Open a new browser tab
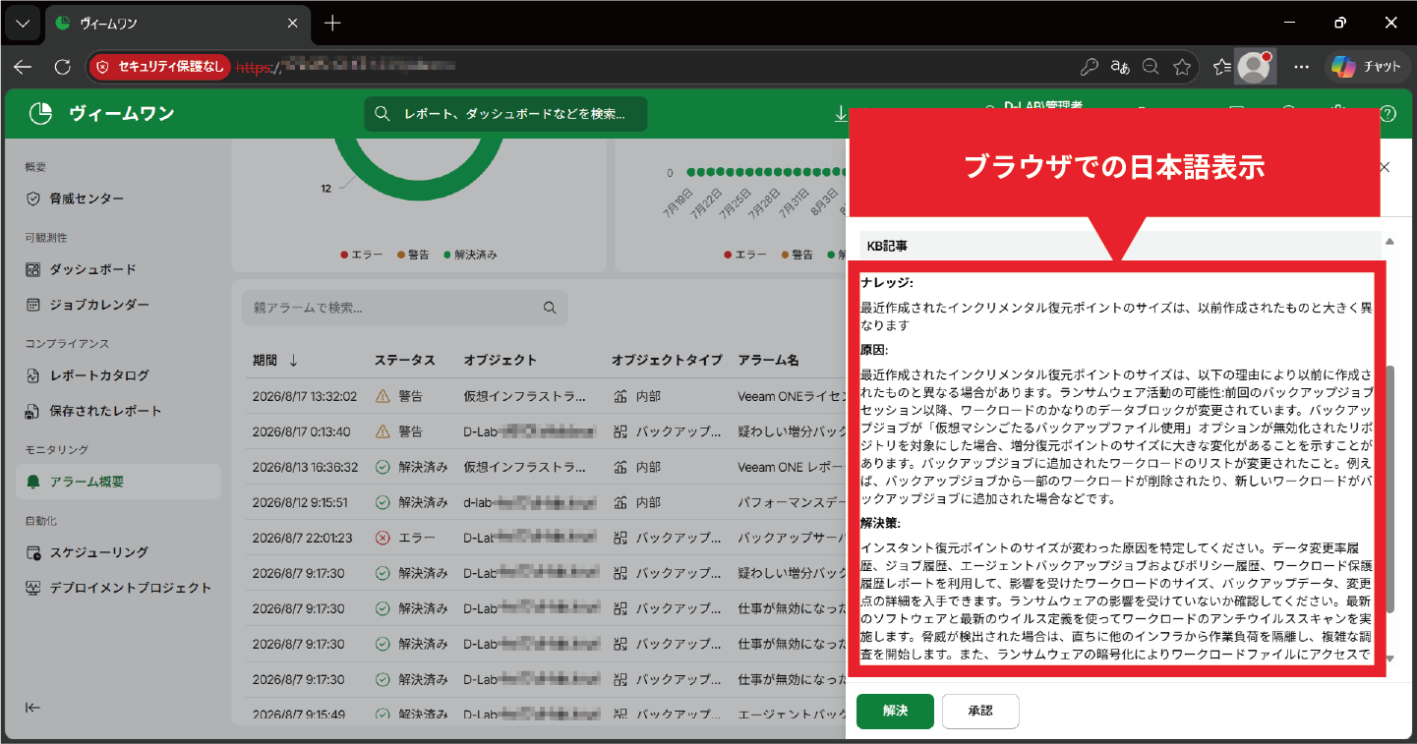 [x=333, y=23]
